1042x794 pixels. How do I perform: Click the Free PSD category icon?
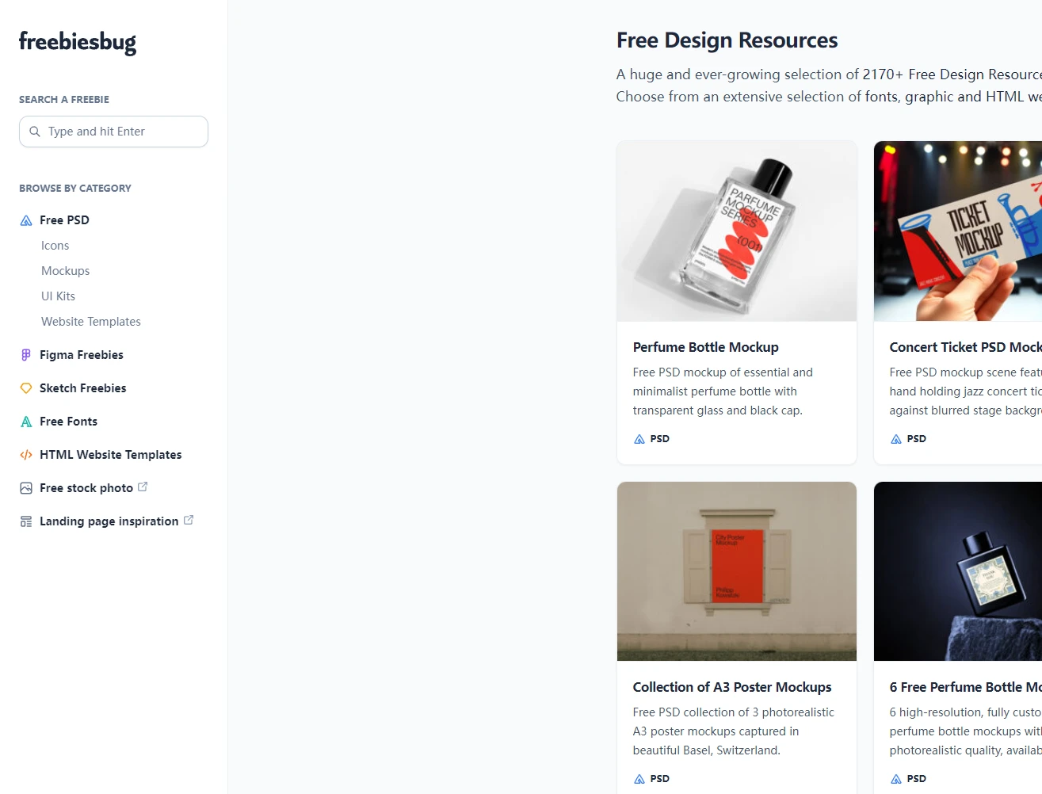click(x=26, y=220)
